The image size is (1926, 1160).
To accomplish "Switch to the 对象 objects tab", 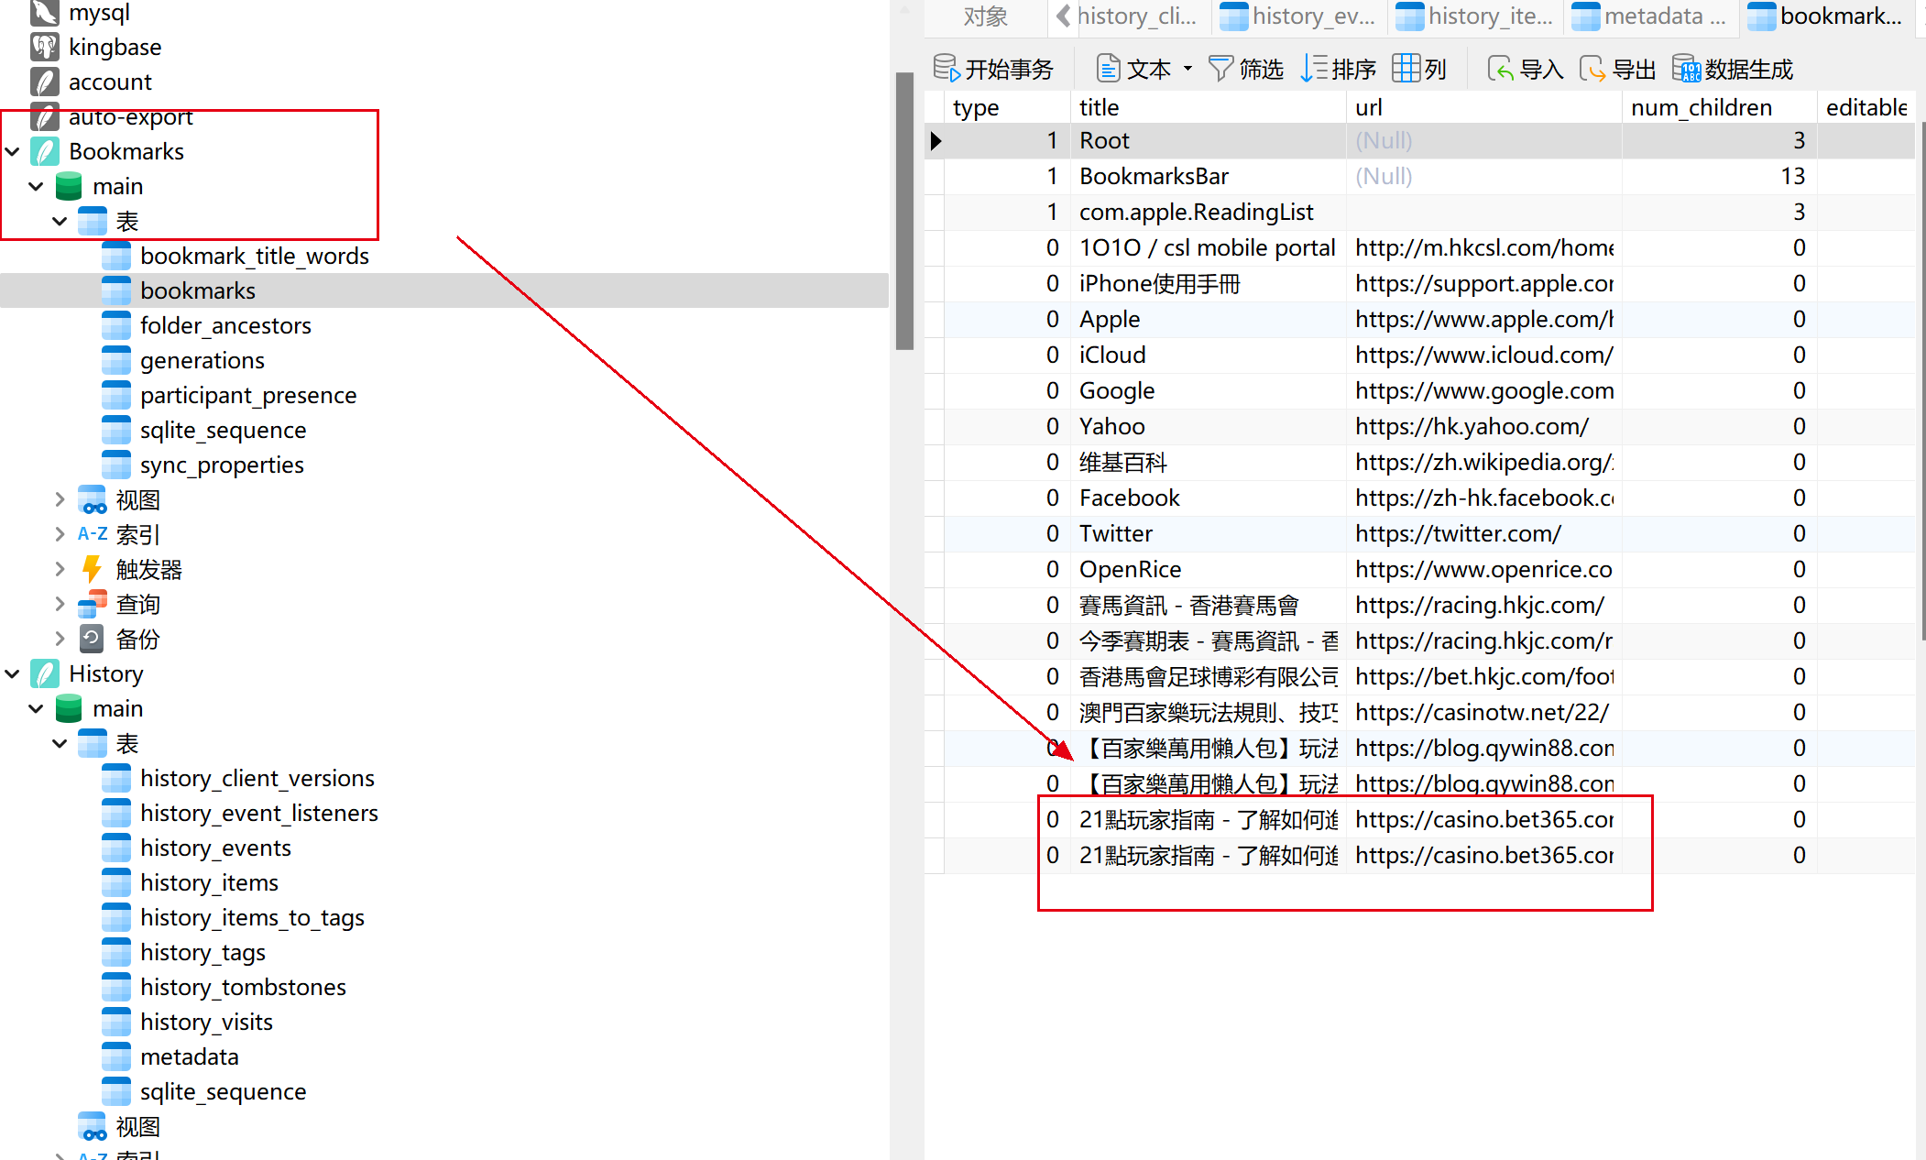I will coord(986,16).
